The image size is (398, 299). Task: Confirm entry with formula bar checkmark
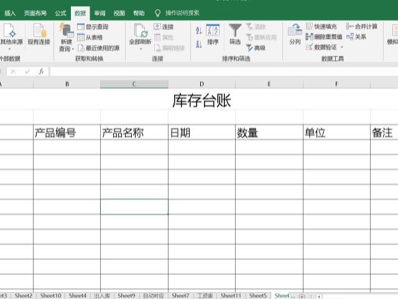[x=27, y=72]
